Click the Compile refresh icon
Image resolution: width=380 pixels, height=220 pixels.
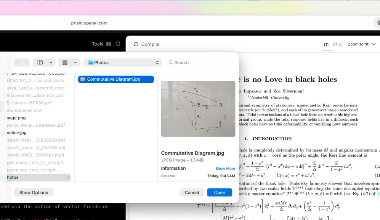[x=136, y=45]
